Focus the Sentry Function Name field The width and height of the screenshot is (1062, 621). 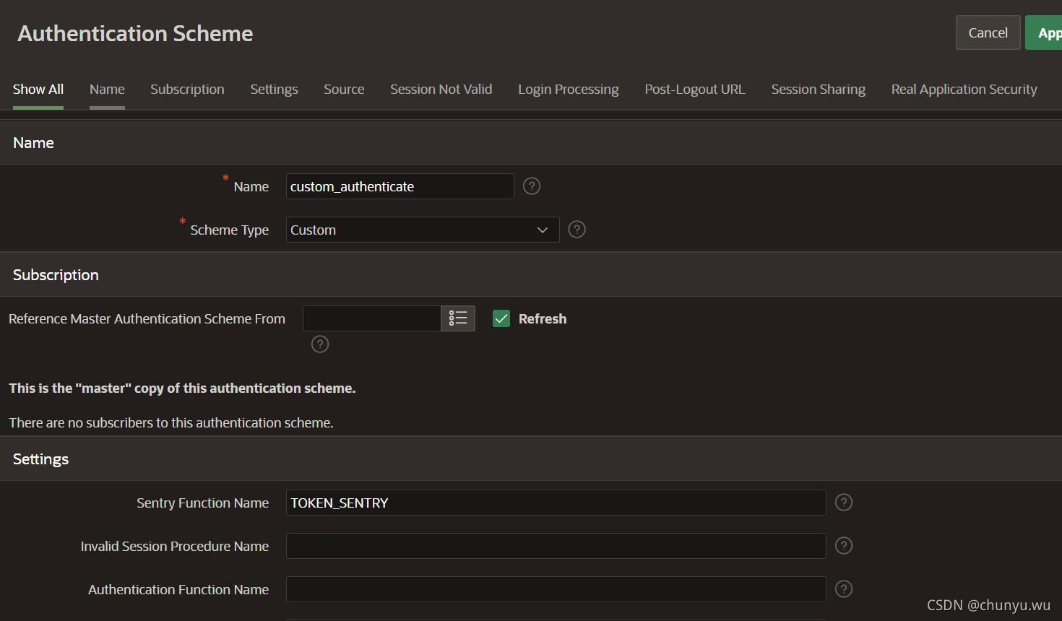click(x=556, y=502)
